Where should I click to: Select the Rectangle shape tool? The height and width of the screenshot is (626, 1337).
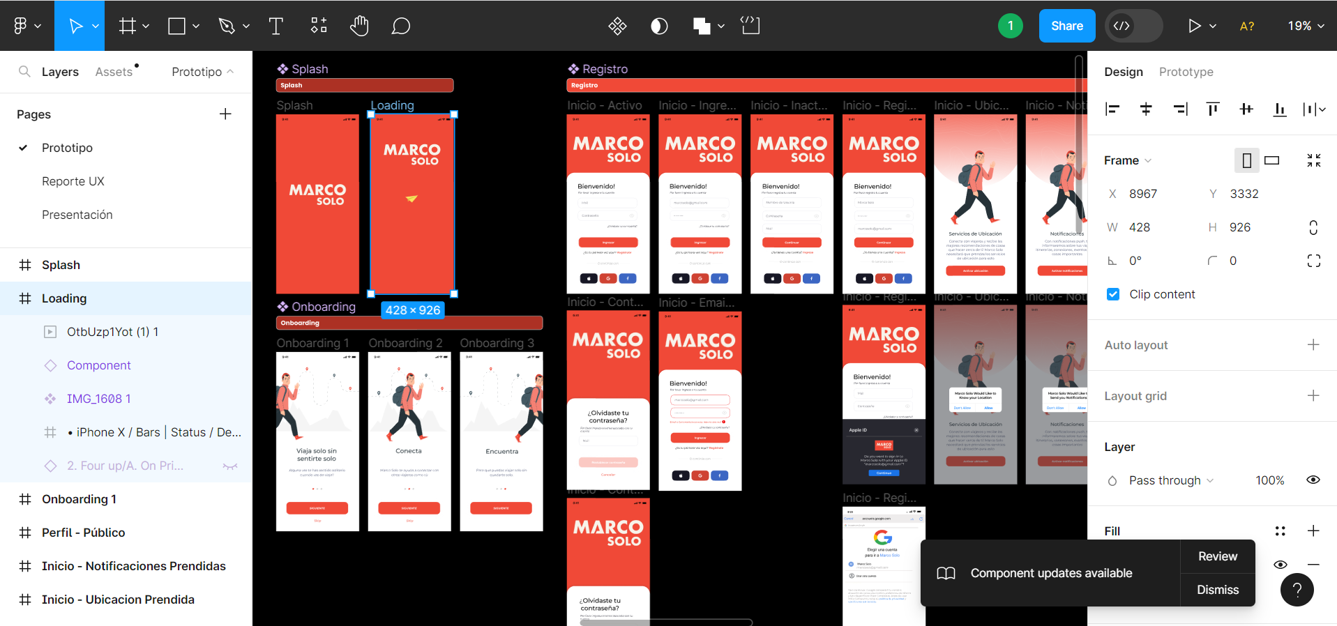(177, 26)
